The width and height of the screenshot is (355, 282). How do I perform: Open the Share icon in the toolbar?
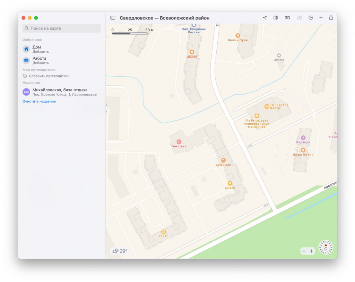(x=331, y=18)
